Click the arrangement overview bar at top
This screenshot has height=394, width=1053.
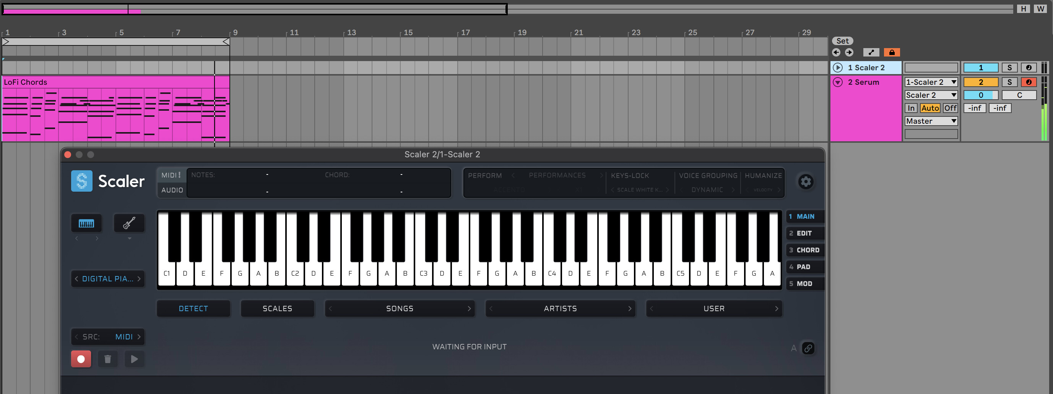[507, 9]
